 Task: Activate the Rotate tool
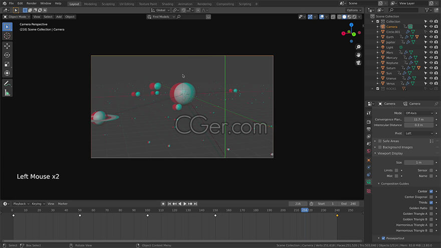point(8,55)
